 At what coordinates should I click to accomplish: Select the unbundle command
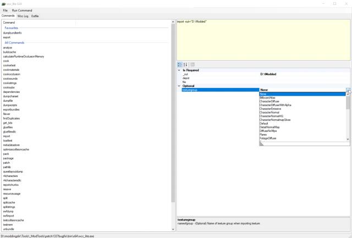tap(9, 229)
